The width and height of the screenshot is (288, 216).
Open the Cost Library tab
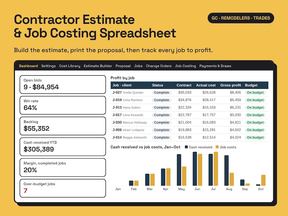tap(70, 66)
